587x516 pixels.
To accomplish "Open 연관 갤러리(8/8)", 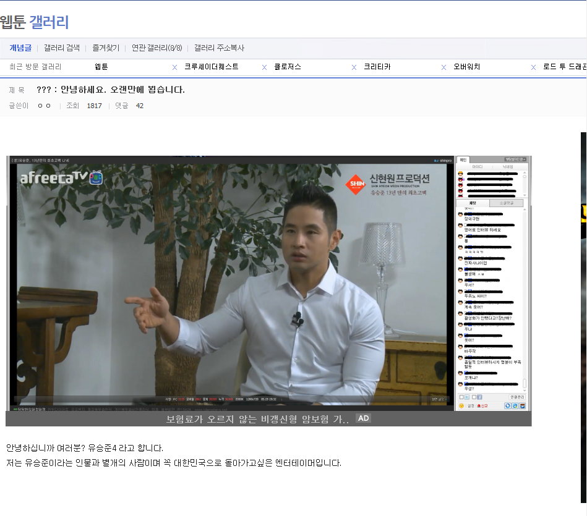I will [x=157, y=48].
